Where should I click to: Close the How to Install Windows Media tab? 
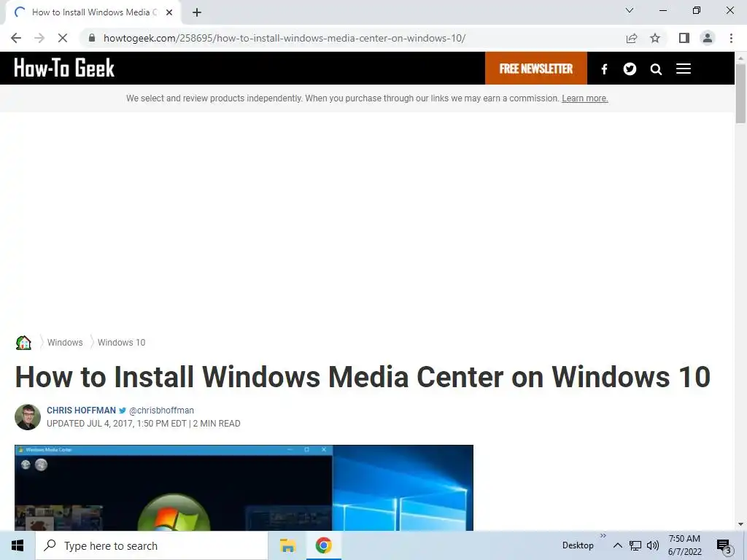(169, 12)
